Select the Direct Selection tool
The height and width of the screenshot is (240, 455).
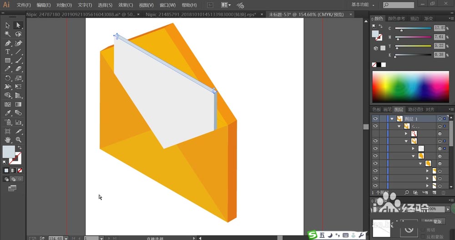(x=18, y=25)
